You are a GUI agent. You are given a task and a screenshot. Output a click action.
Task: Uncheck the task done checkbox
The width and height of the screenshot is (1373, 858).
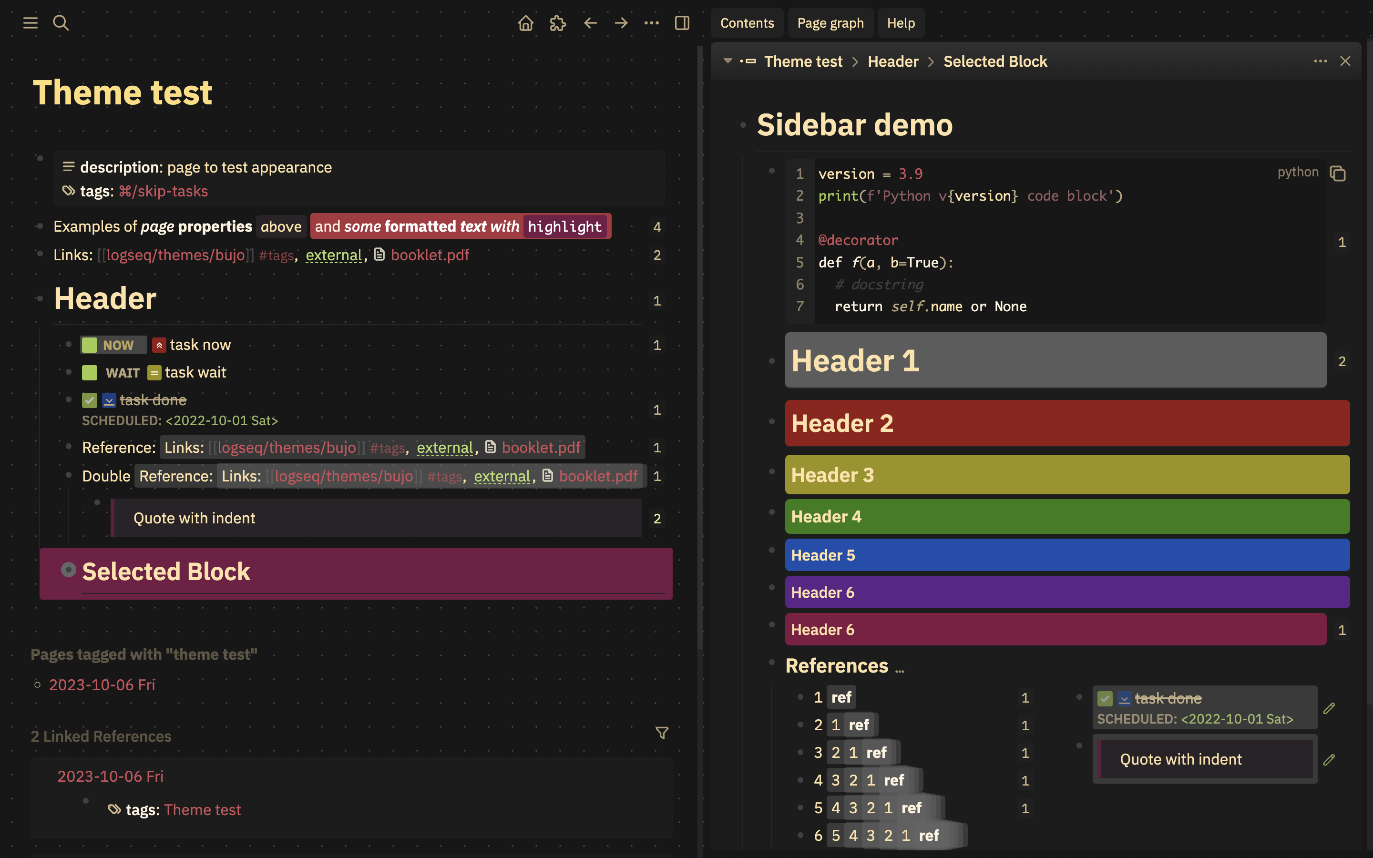click(x=90, y=400)
